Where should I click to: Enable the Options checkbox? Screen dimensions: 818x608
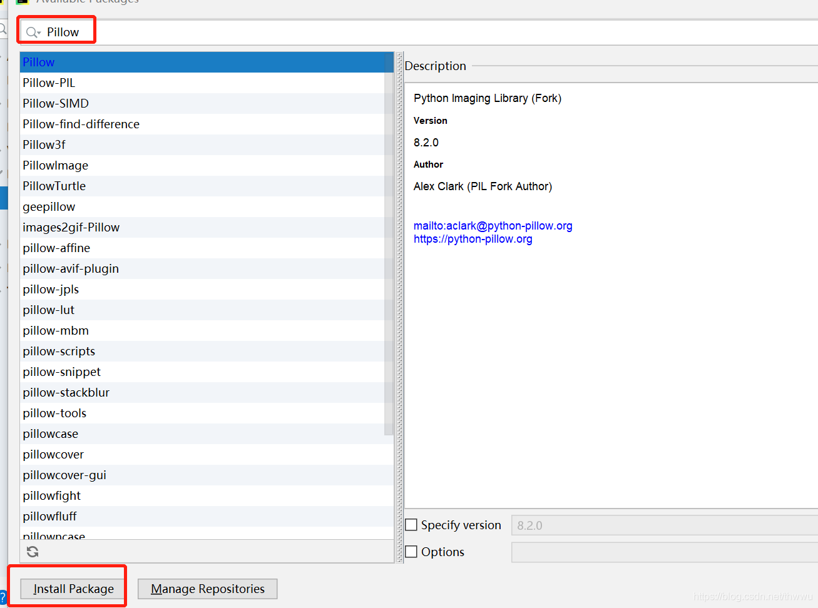[411, 552]
